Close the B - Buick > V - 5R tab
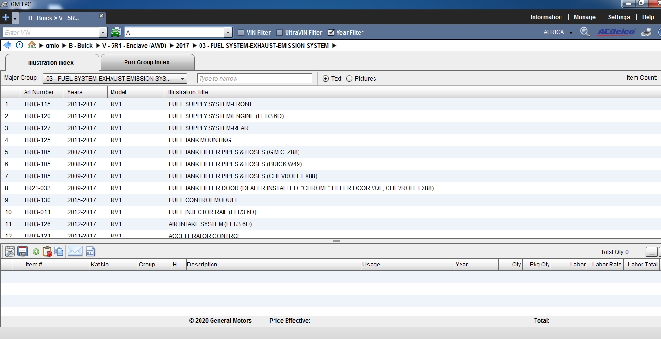The width and height of the screenshot is (661, 339). pos(101,16)
